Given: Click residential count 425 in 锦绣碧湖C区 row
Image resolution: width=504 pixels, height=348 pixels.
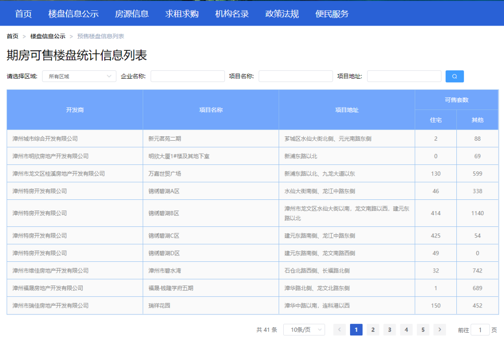Looking at the screenshot, I should [435, 236].
